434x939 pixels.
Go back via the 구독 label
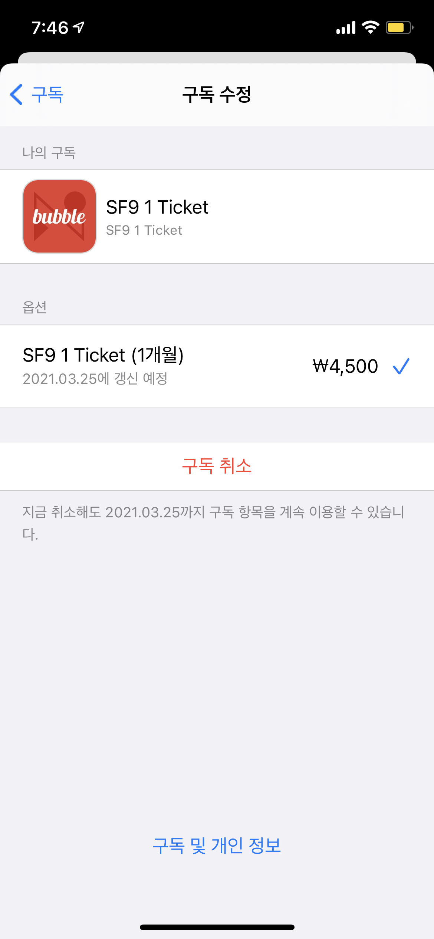click(47, 95)
